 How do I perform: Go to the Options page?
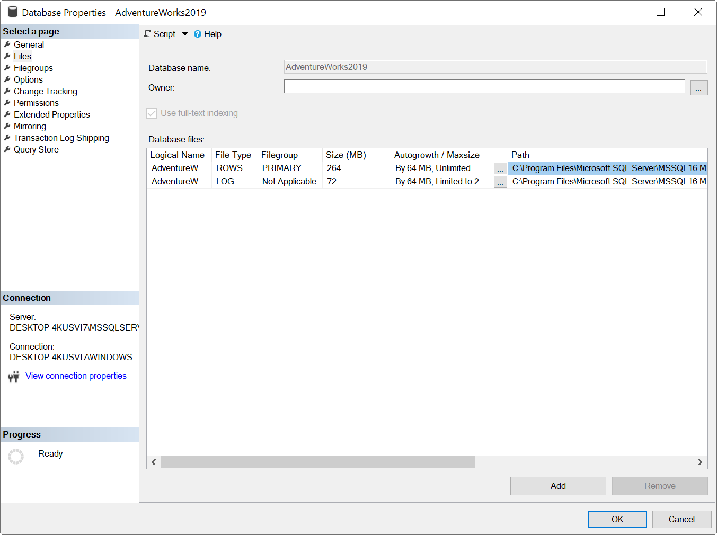click(x=28, y=79)
